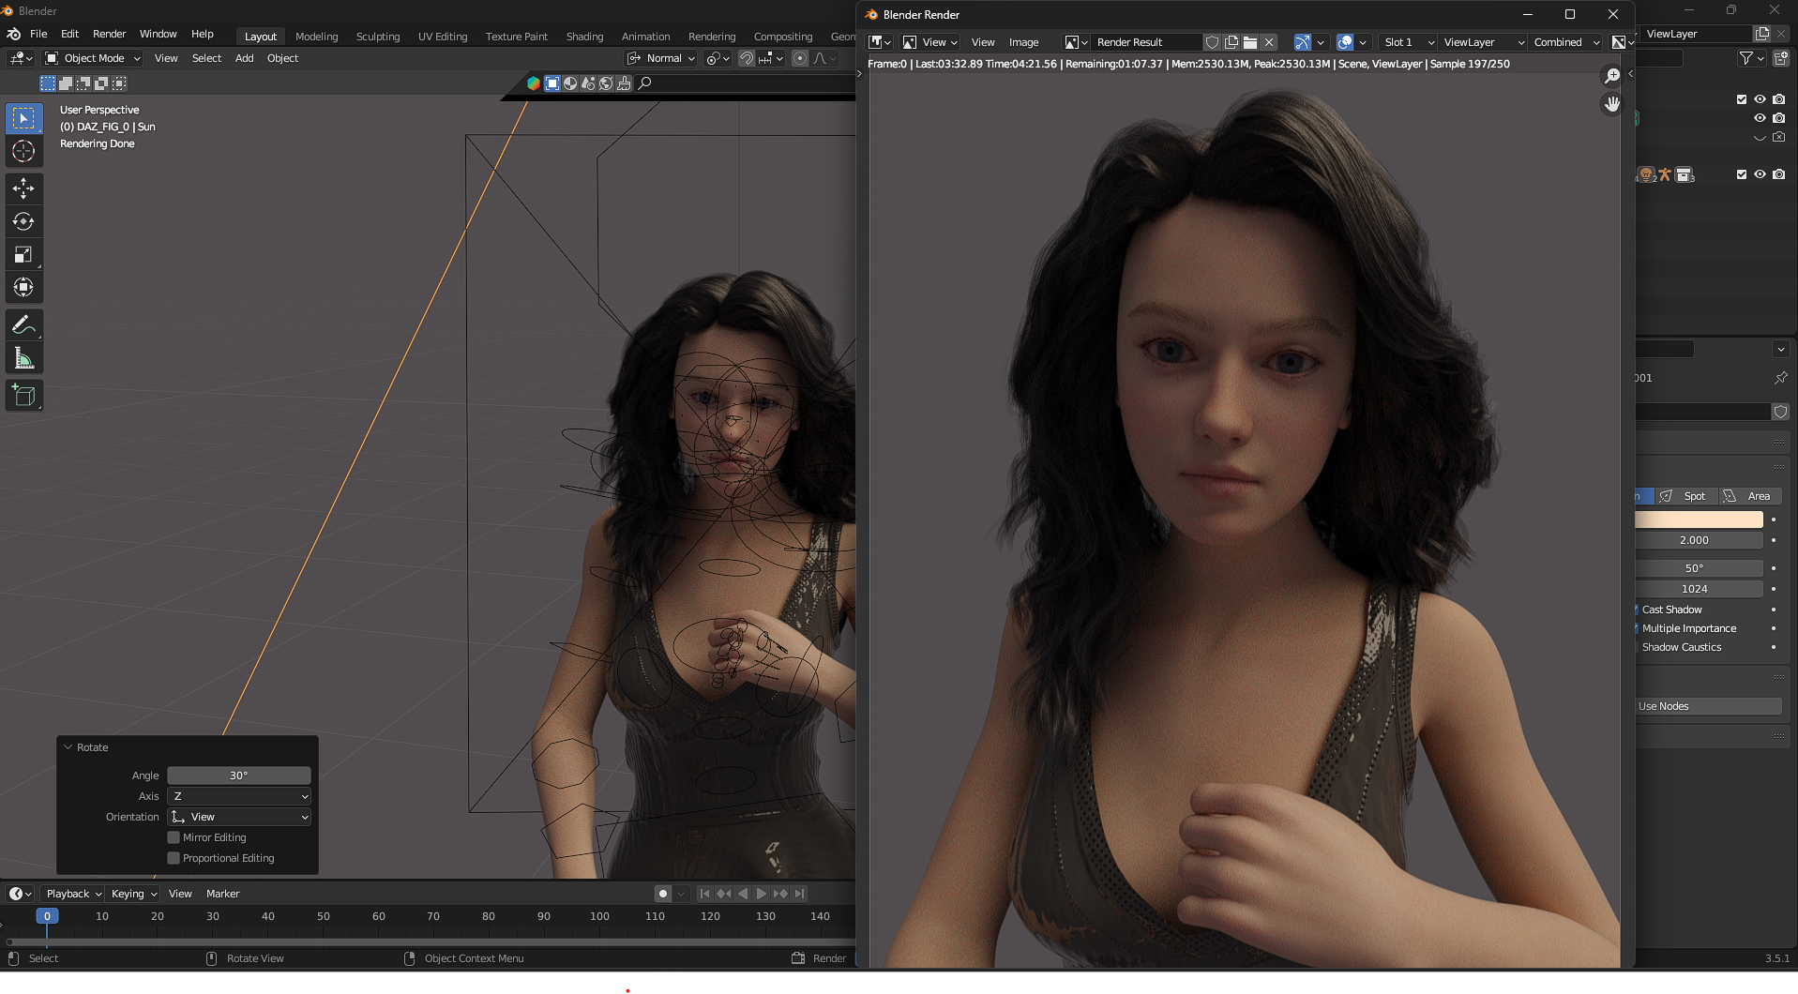This screenshot has height=994, width=1798.
Task: Collapse the Rotate operator panel
Action: (x=68, y=747)
